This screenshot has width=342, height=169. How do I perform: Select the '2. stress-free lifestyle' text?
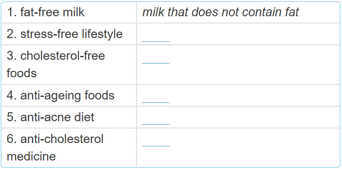pyautogui.click(x=64, y=34)
